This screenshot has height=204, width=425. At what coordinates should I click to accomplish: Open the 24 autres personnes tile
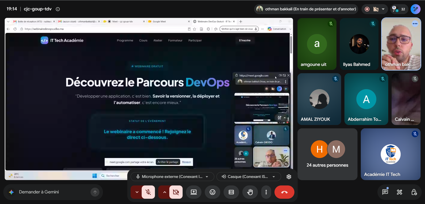pos(327,154)
